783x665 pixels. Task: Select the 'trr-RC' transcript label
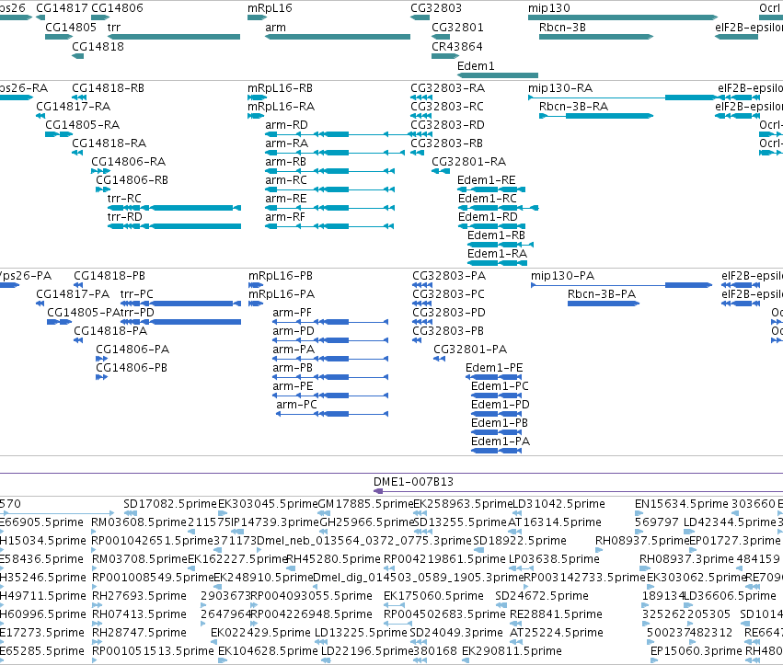pos(124,198)
